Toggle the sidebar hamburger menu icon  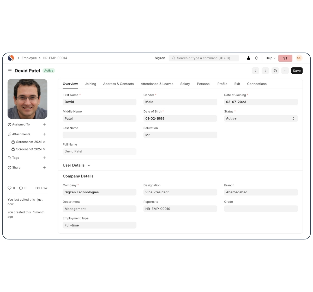pyautogui.click(x=10, y=71)
